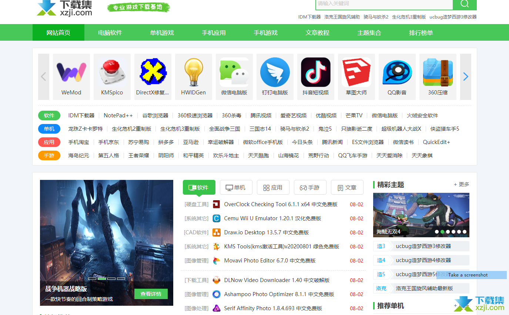Screen dimensions: 509x315
Task: Click the Draw.io Desktop icon
Action: click(x=217, y=232)
